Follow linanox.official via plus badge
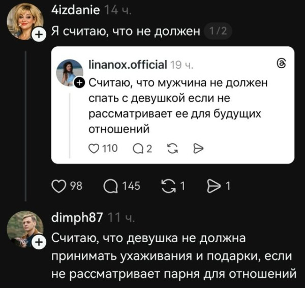305x288 pixels. point(79,82)
